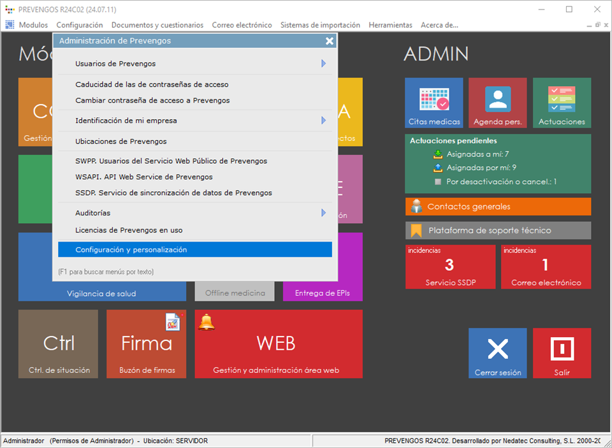Image resolution: width=612 pixels, height=448 pixels.
Task: Open the Firma buzón de firmas tile
Action: tap(146, 344)
